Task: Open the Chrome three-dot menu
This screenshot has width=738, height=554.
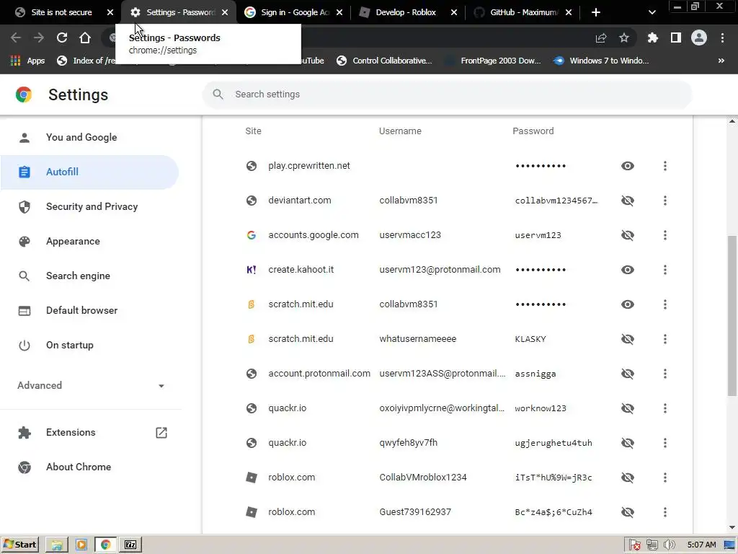Action: (x=722, y=38)
